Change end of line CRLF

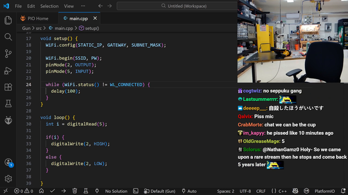coord(261,191)
